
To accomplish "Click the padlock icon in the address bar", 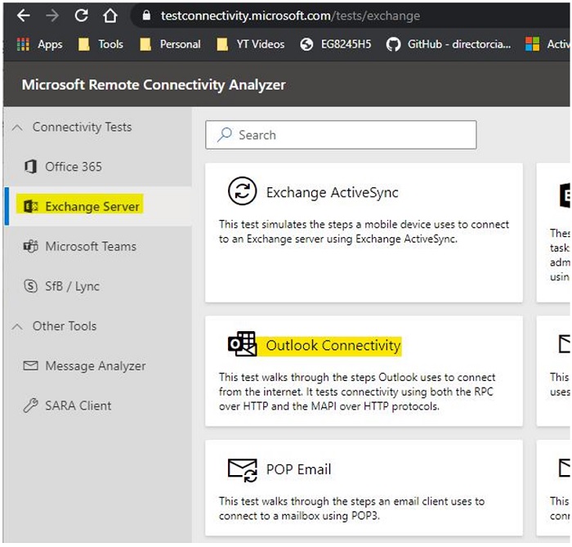I will click(146, 15).
